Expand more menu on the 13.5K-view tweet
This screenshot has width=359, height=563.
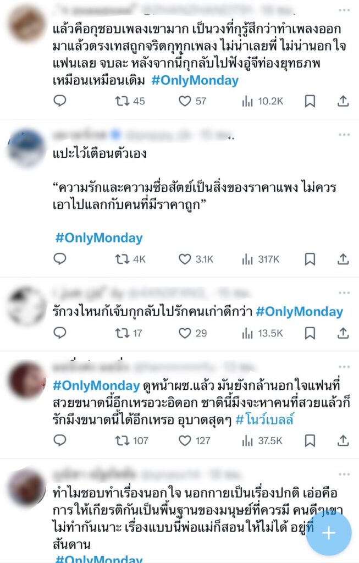pyautogui.click(x=344, y=293)
